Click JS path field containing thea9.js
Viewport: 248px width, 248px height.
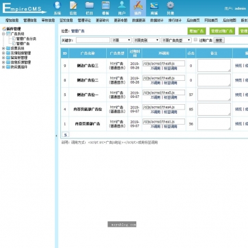tap(164, 64)
